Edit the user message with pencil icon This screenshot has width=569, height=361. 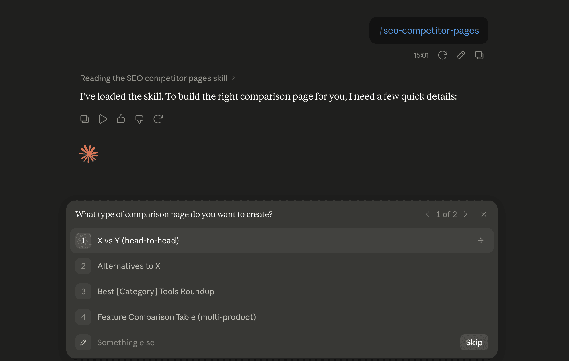click(x=461, y=55)
